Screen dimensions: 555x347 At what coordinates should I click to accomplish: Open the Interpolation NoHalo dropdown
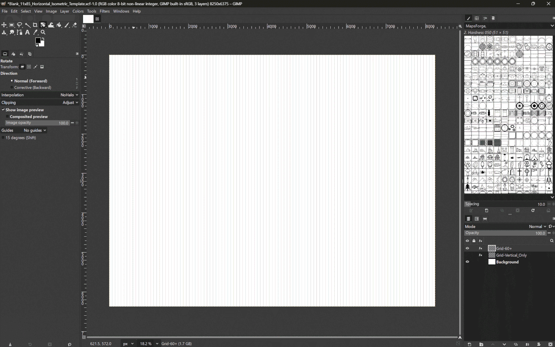(x=70, y=95)
